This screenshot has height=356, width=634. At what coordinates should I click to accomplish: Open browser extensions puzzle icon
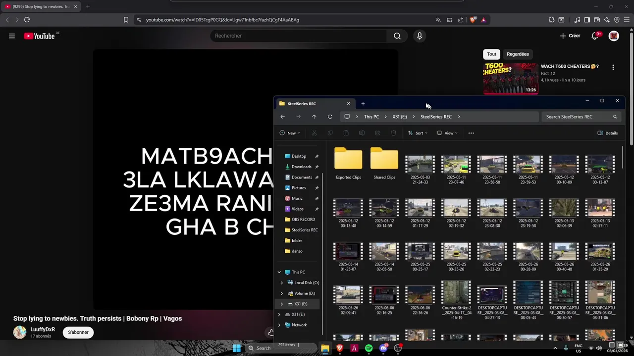tap(551, 20)
